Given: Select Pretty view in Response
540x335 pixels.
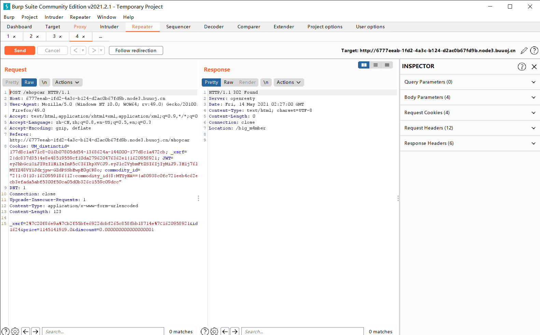Looking at the screenshot, I should coord(211,82).
